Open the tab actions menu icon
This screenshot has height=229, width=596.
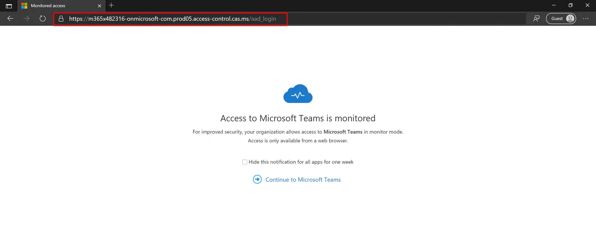9,6
